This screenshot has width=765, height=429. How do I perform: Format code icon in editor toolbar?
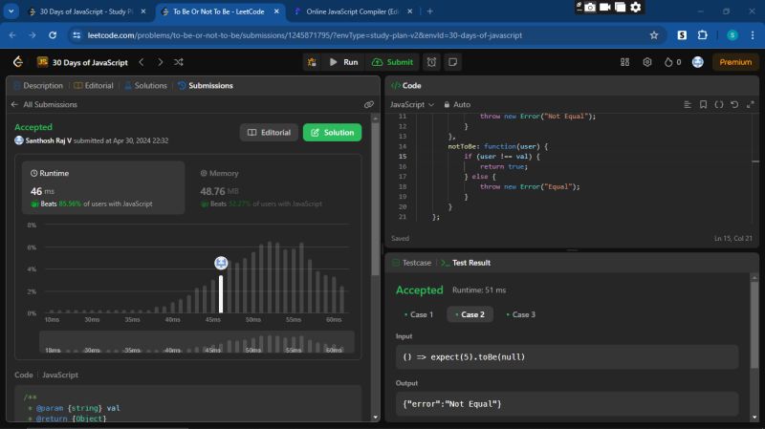pyautogui.click(x=688, y=104)
